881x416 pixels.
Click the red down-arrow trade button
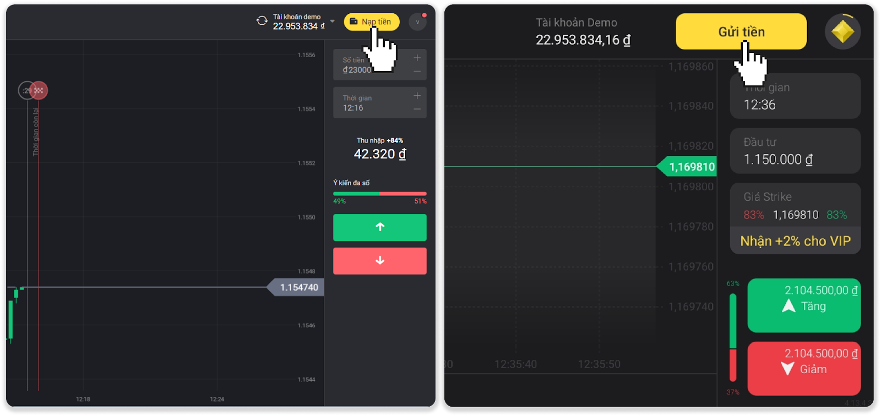[x=379, y=261]
